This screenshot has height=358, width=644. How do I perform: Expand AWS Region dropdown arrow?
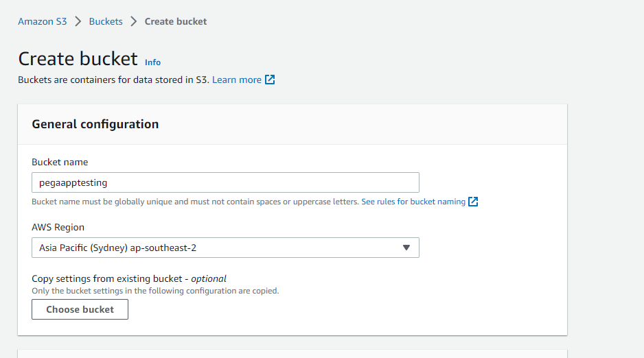point(406,248)
